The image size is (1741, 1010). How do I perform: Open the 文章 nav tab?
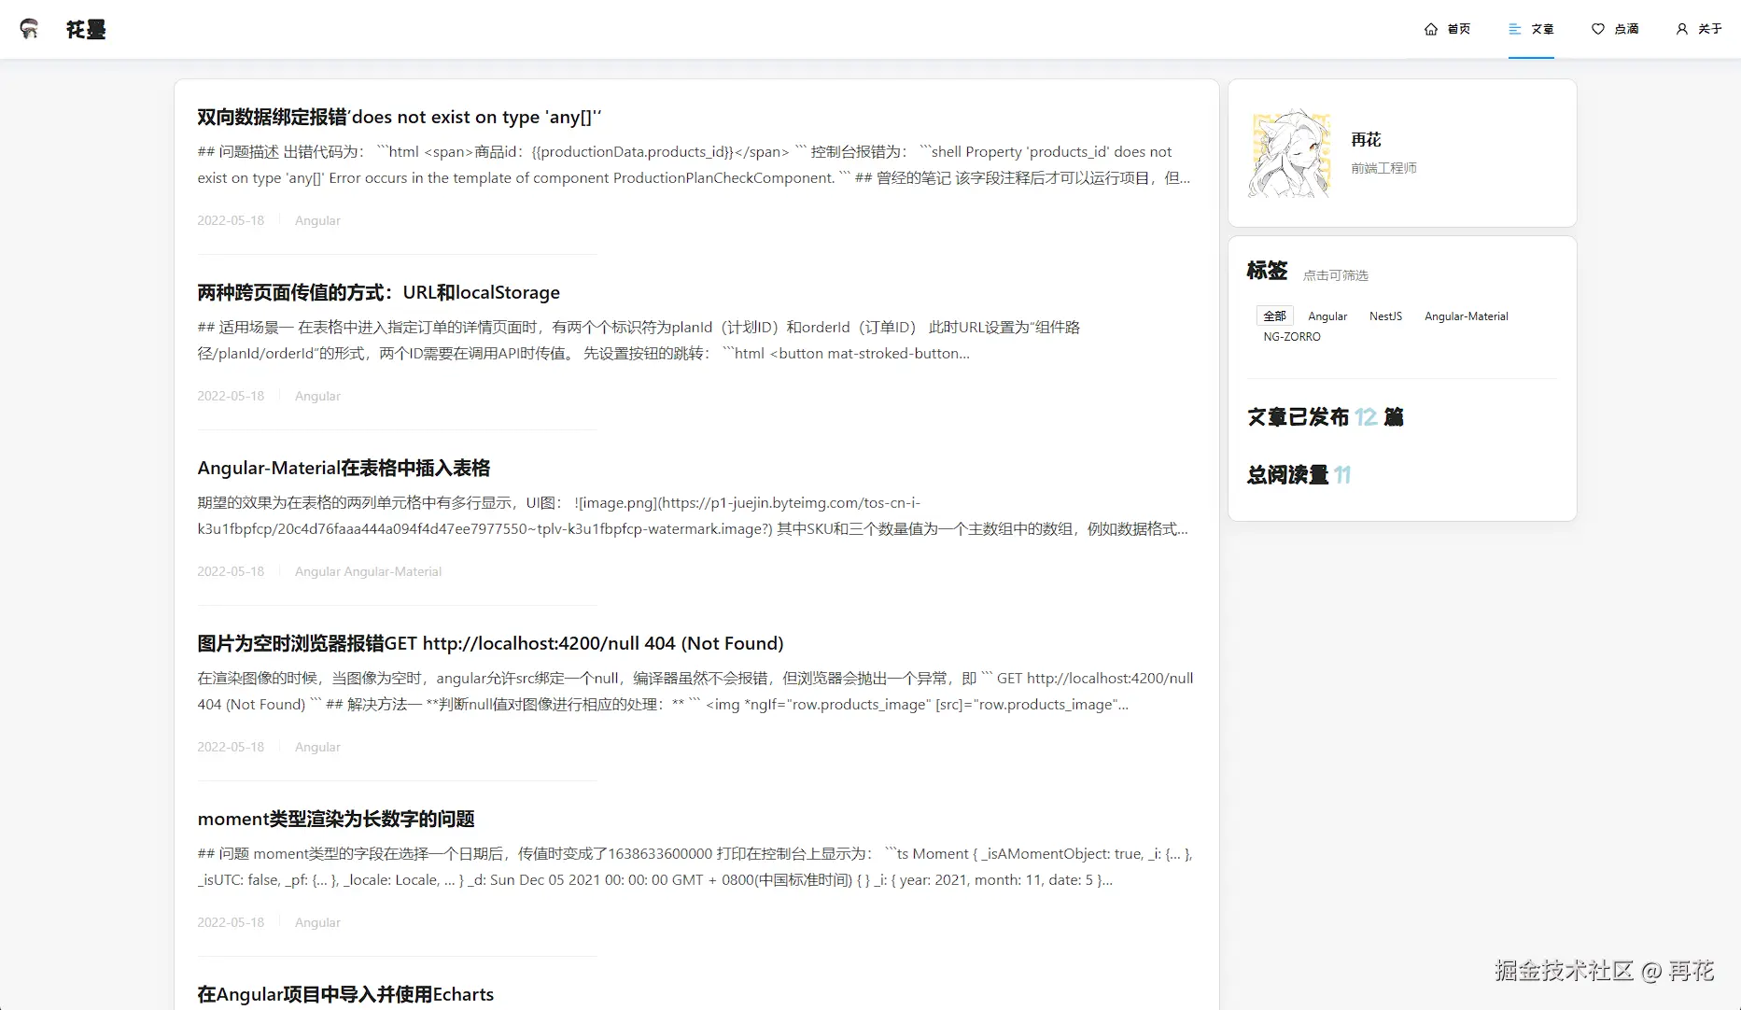coord(1531,29)
